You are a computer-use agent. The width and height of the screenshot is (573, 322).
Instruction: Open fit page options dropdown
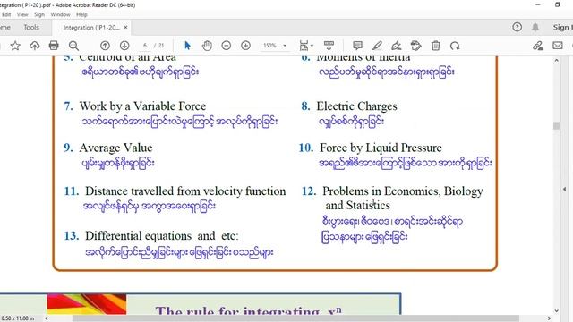(306, 46)
